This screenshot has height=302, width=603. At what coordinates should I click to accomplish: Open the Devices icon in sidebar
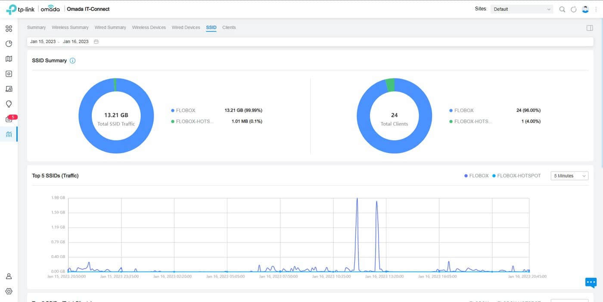click(9, 74)
